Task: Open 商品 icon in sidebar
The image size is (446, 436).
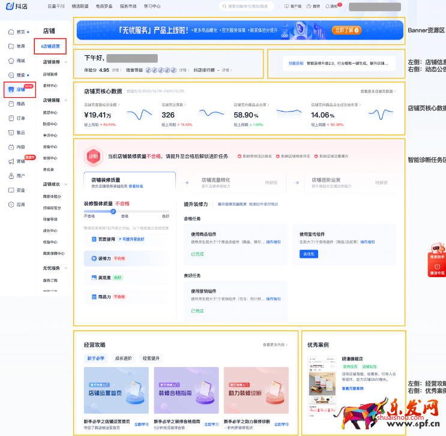Action: click(11, 104)
